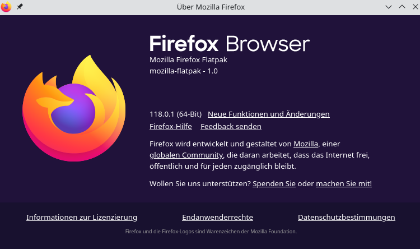Screen dimensions: 420x249
Task: Click the Firefox window menu icon in title bar
Action: [x=7, y=7]
